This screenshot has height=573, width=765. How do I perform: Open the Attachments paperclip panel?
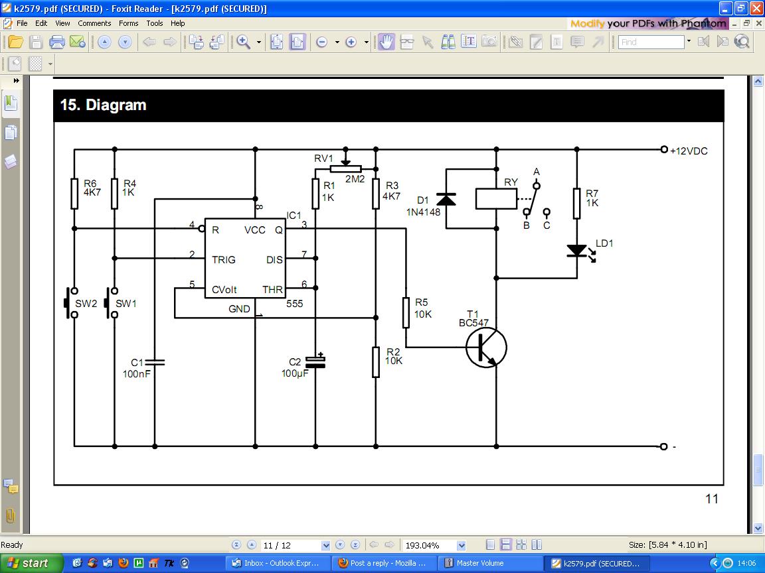pos(11,515)
